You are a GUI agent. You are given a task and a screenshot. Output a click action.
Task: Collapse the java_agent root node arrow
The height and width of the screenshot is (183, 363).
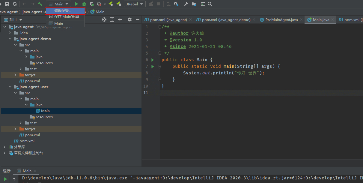4,27
